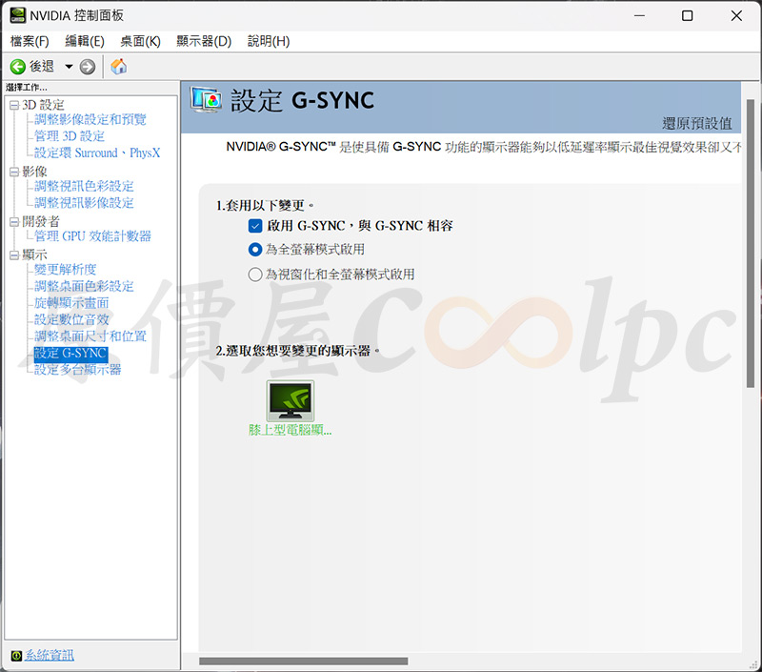Collapse the 顯示 tree node

14,255
